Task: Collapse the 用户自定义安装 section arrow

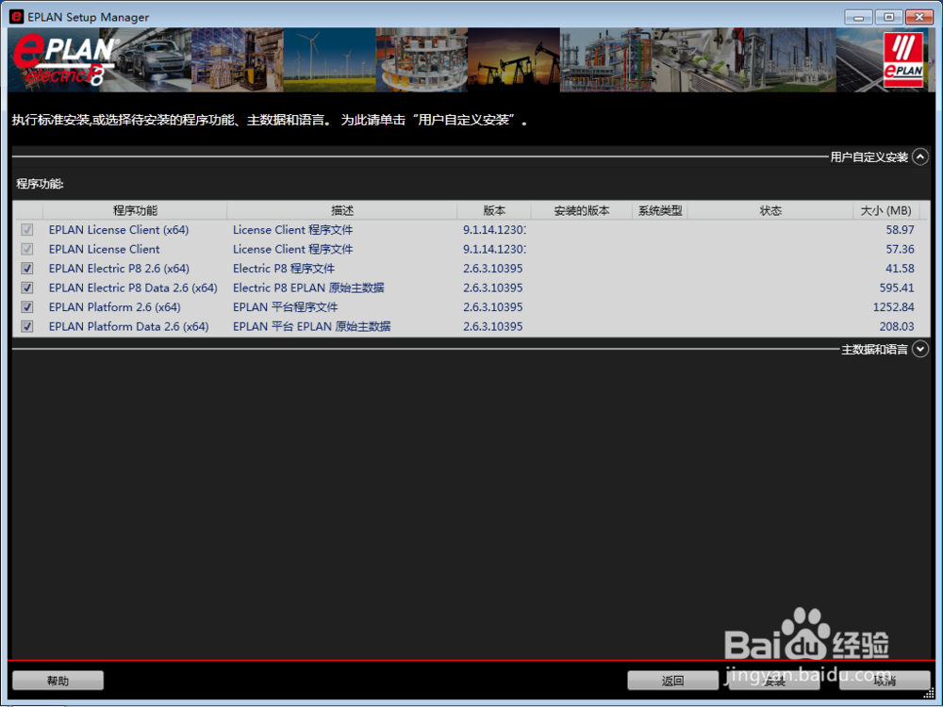Action: [920, 156]
